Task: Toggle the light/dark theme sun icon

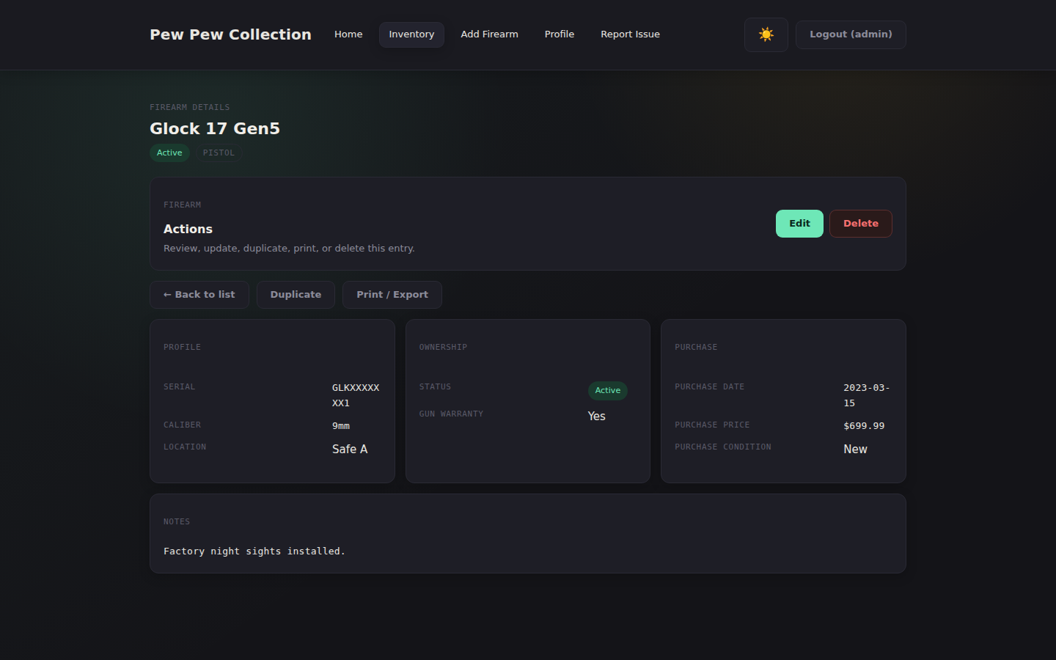Action: [766, 34]
